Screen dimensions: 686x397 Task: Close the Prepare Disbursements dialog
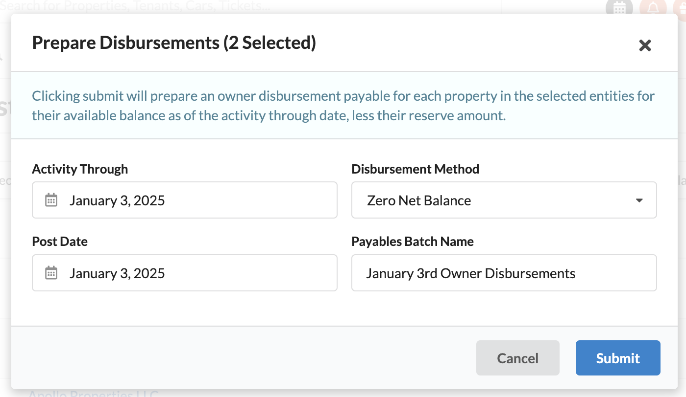(645, 45)
